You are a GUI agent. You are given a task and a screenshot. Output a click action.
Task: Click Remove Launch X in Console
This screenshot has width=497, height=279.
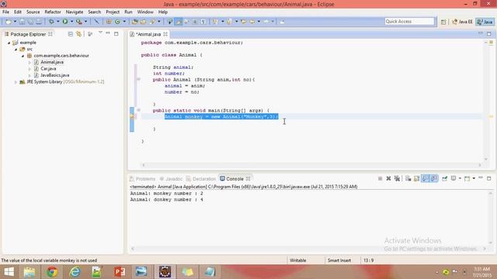pyautogui.click(x=388, y=179)
